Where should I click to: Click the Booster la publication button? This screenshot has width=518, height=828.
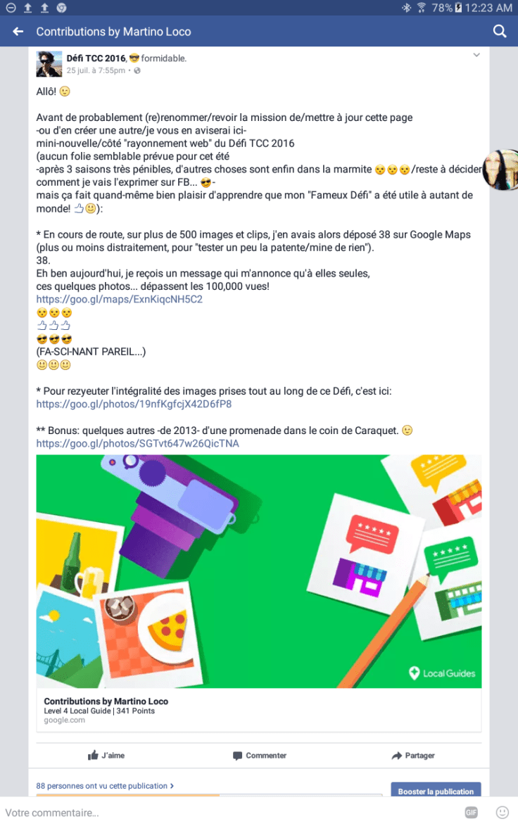[x=436, y=790]
